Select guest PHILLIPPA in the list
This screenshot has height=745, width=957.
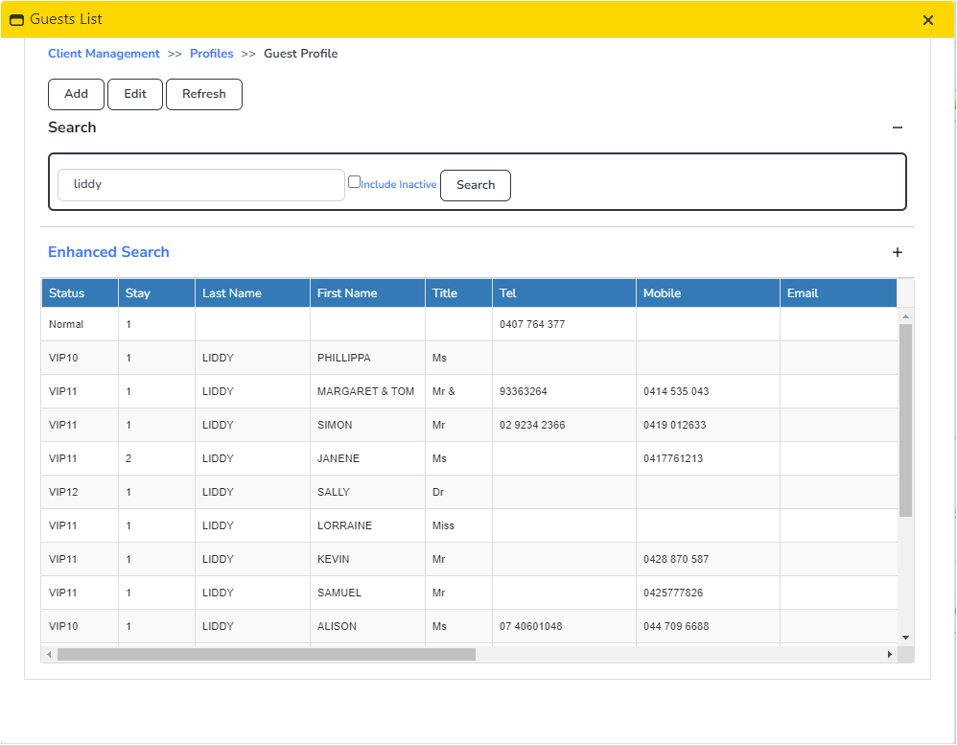point(469,358)
